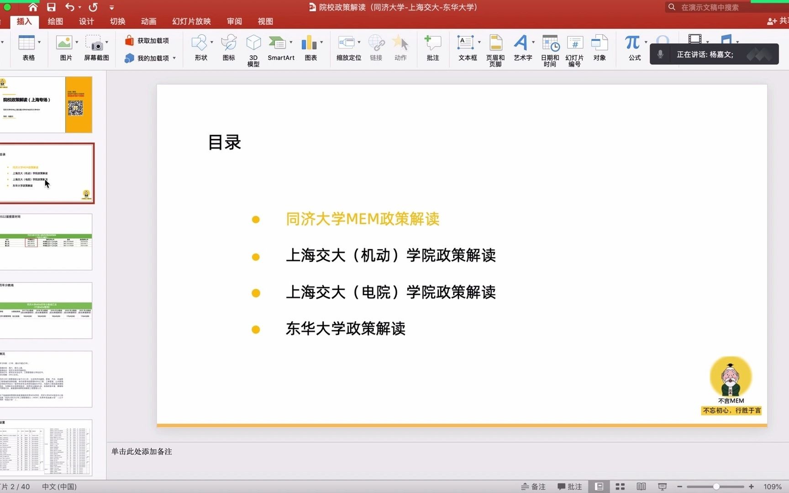Image resolution: width=789 pixels, height=493 pixels.
Task: Insert a chart (图表)
Action: [x=310, y=48]
